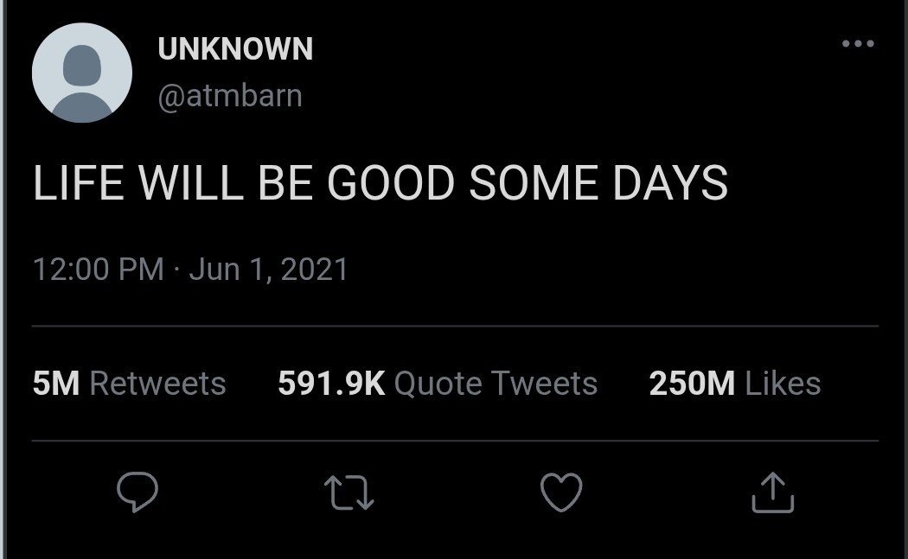Select the Retweets label
This screenshot has height=559, width=908.
tap(157, 383)
